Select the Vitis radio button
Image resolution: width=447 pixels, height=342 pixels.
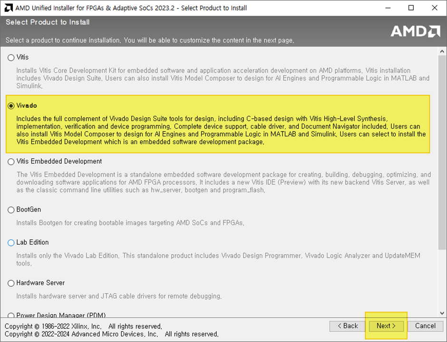(x=11, y=58)
